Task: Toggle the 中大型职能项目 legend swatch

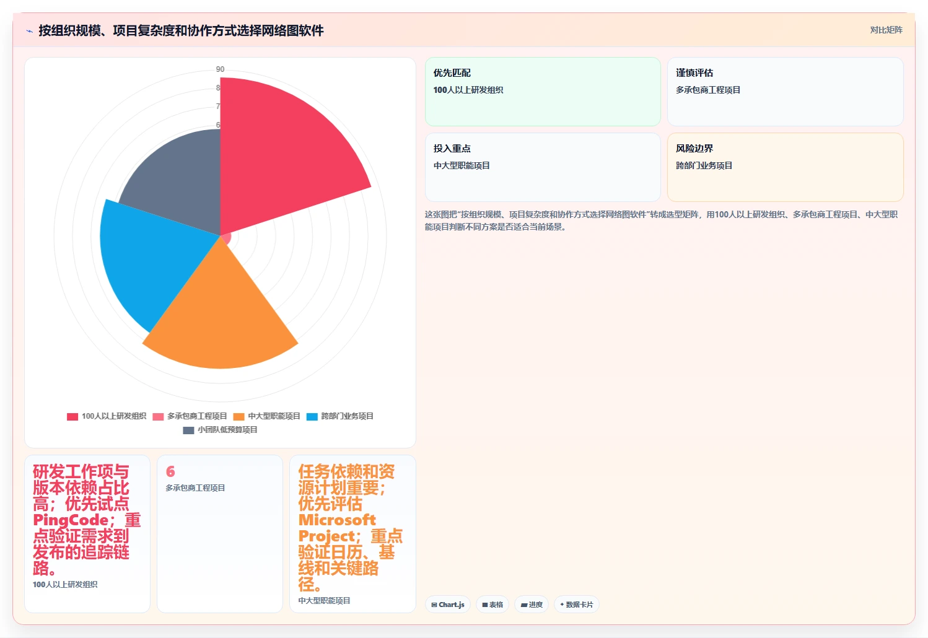Action: click(x=239, y=416)
